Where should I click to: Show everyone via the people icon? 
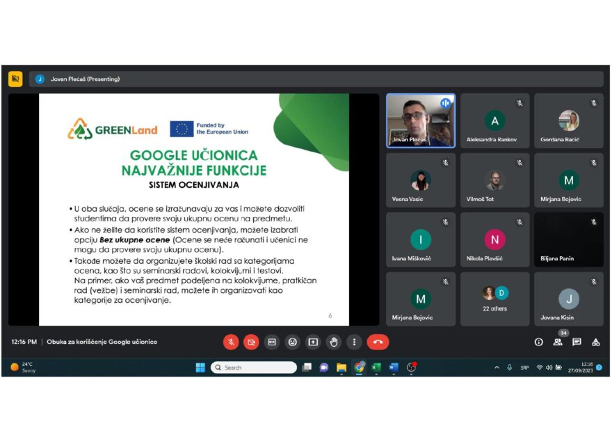point(558,343)
